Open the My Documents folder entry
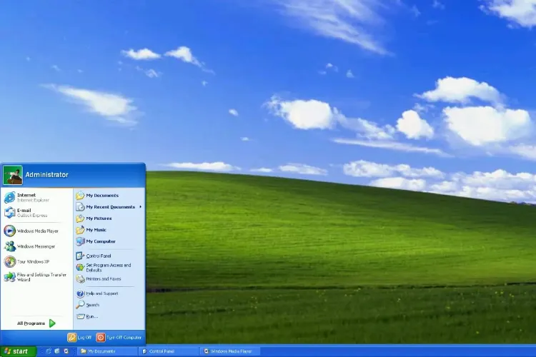The width and height of the screenshot is (536, 357). point(101,196)
